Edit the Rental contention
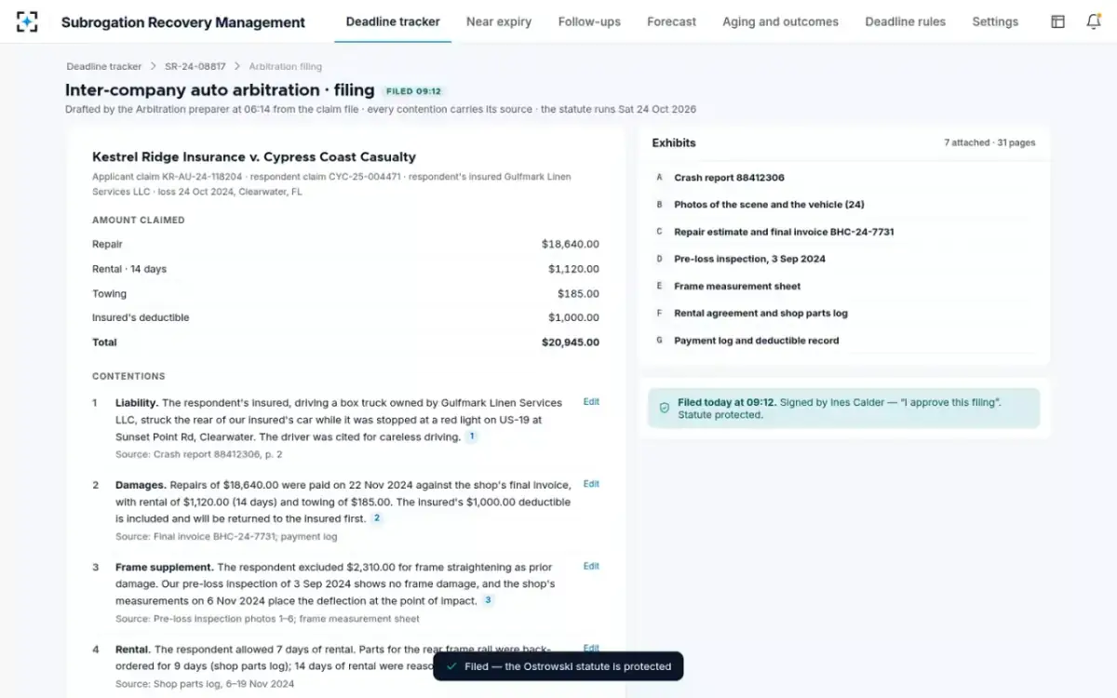Image resolution: width=1117 pixels, height=698 pixels. coord(591,648)
